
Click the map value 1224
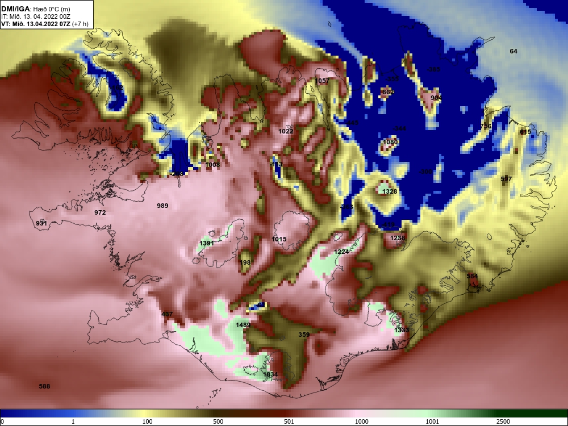point(341,252)
